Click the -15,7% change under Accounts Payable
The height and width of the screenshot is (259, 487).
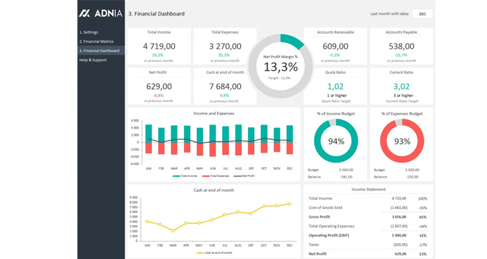pos(401,55)
